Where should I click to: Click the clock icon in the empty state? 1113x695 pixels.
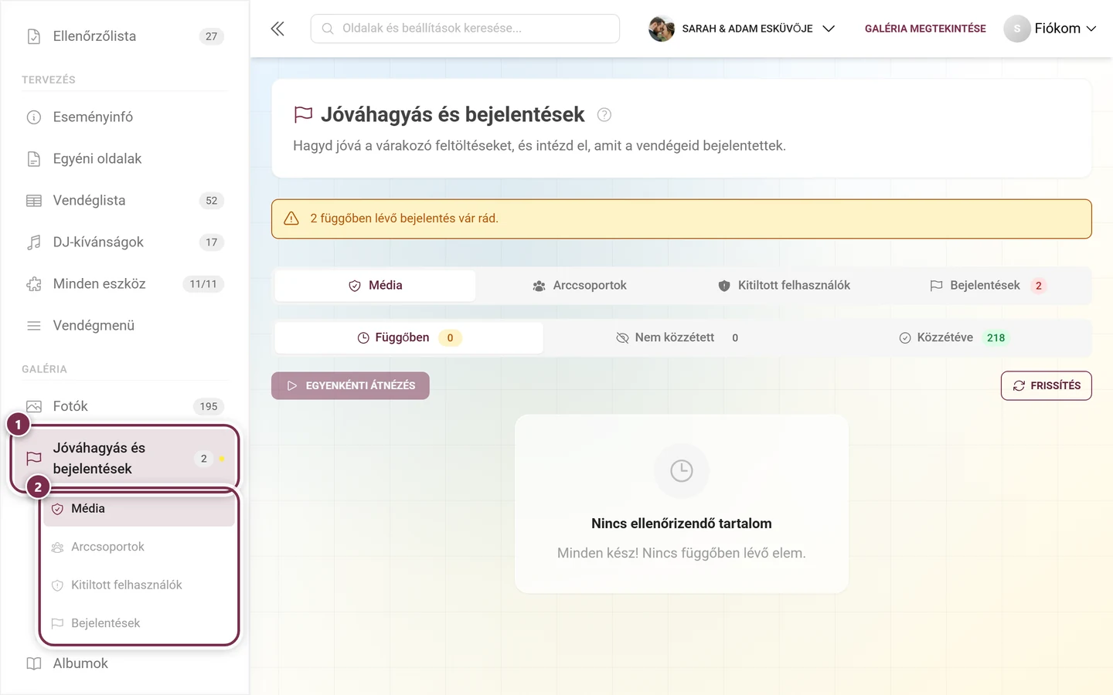pyautogui.click(x=682, y=471)
